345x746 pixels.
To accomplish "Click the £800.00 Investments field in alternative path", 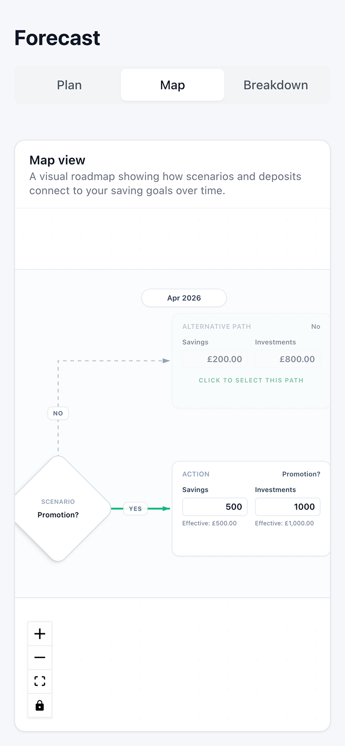I will [x=287, y=359].
